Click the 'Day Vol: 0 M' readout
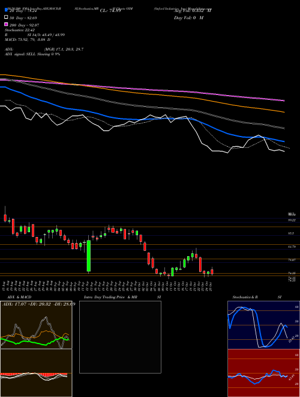The width and height of the screenshot is (300, 397). tap(188, 17)
